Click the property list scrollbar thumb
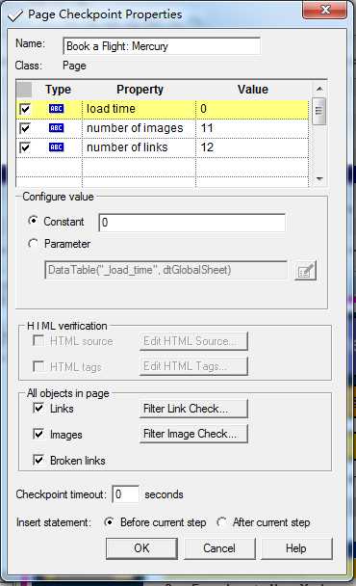This screenshot has width=356, height=586. tap(319, 110)
